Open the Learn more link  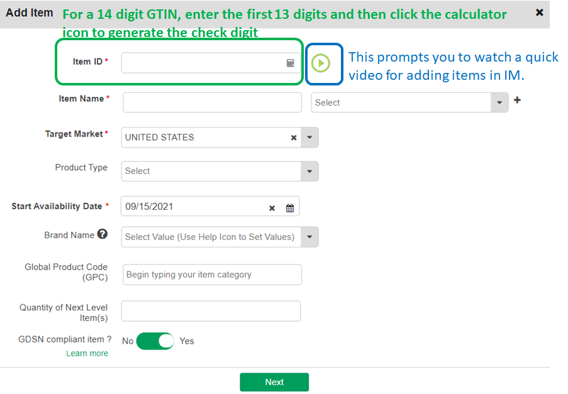(87, 353)
